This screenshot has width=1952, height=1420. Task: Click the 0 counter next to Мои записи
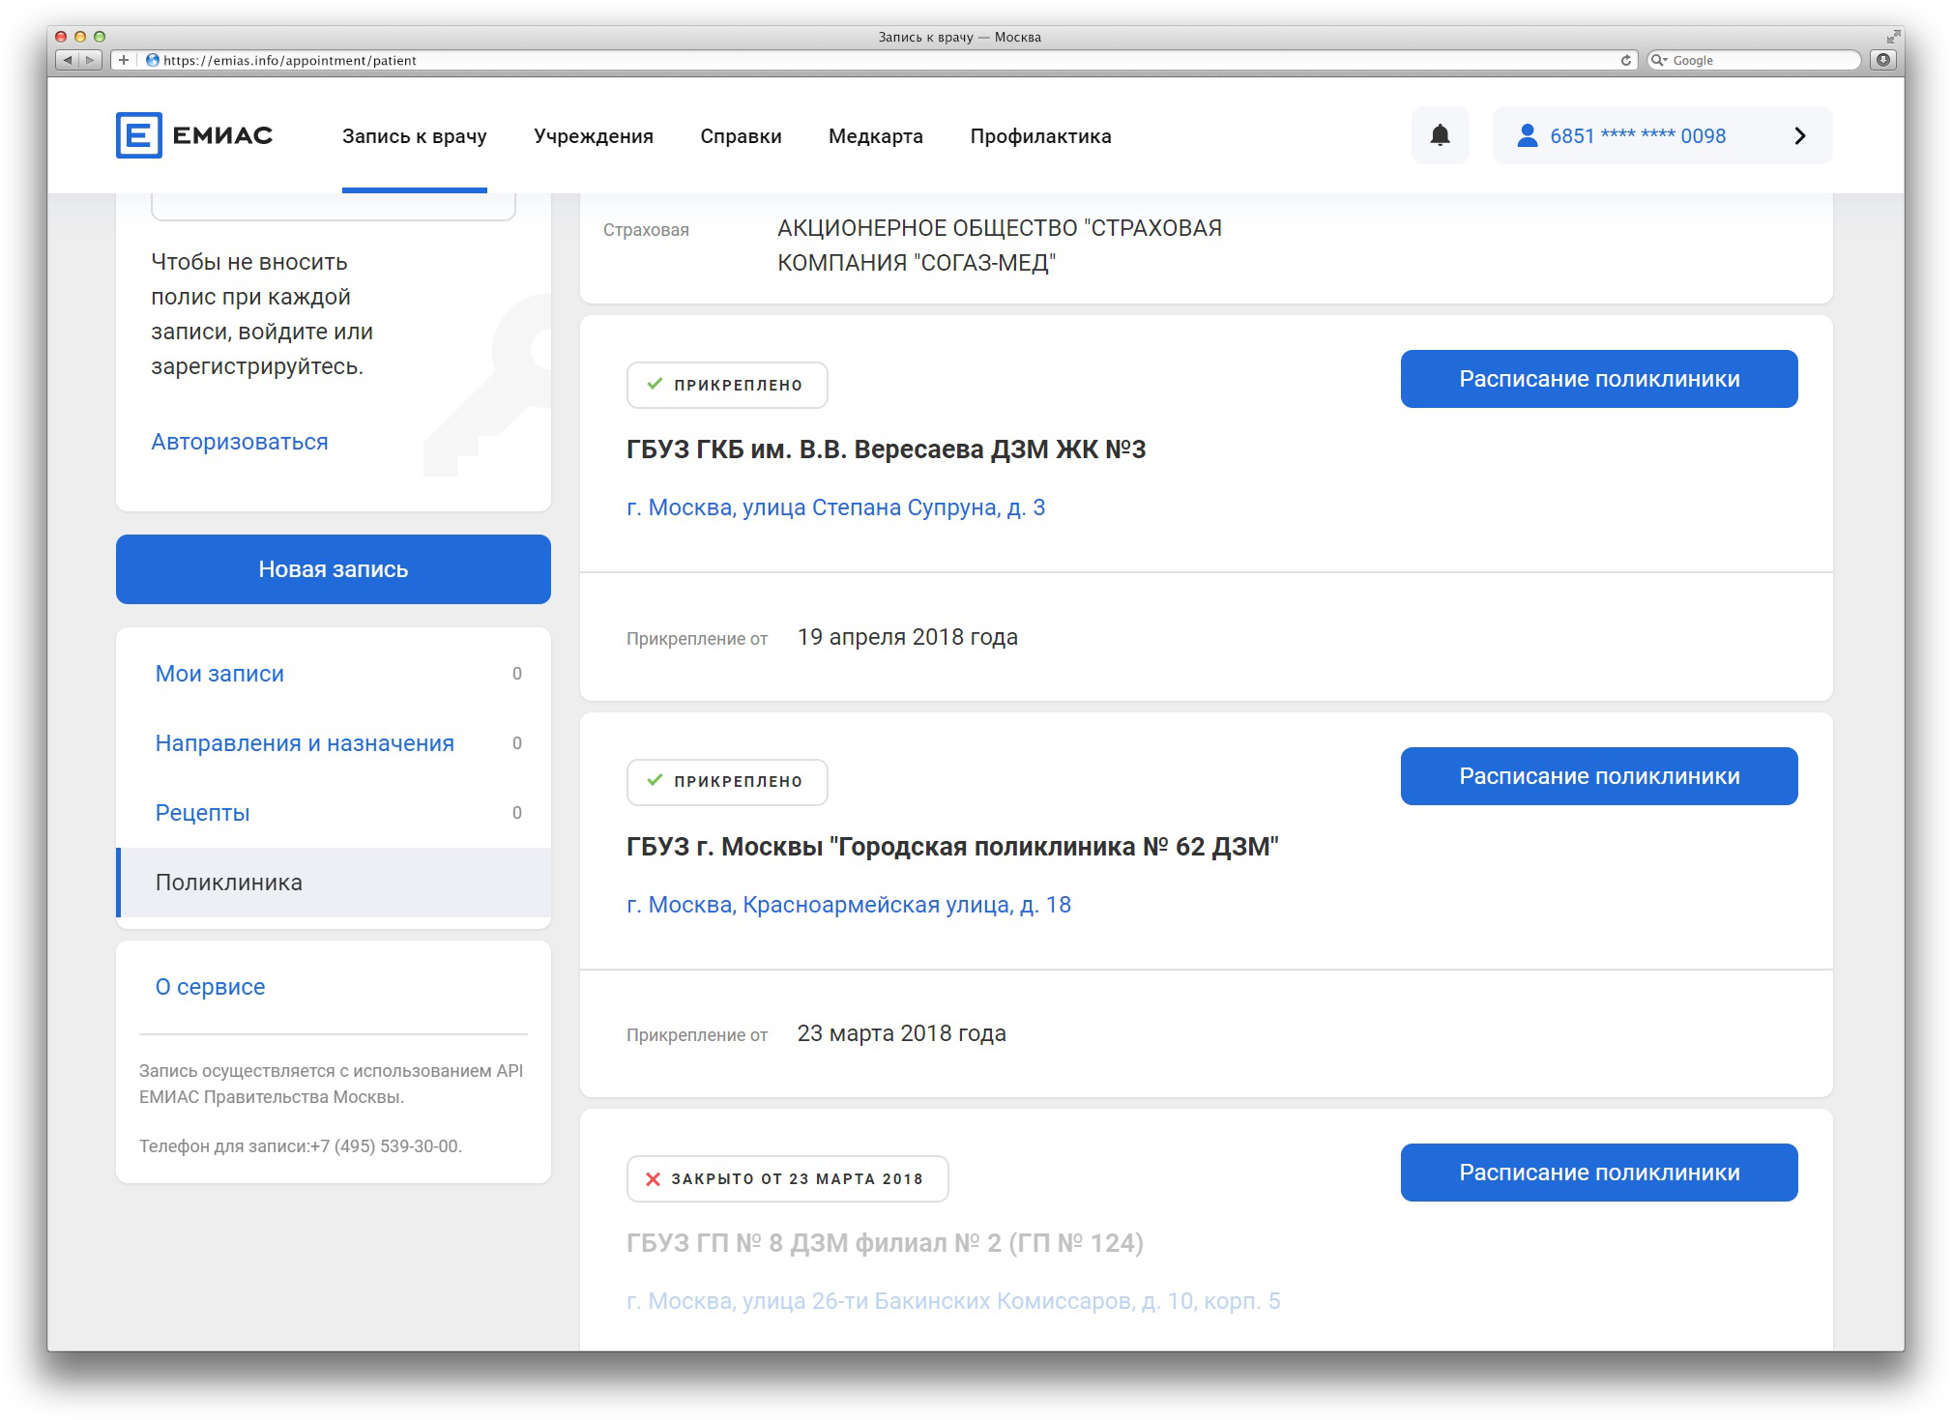tap(517, 674)
